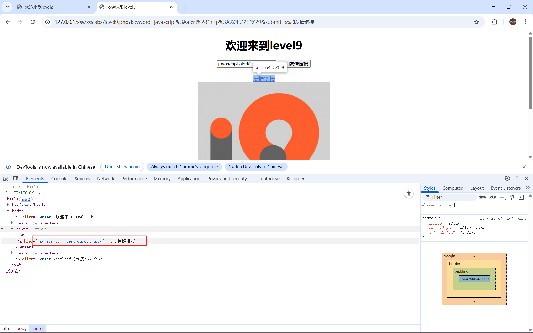The height and width of the screenshot is (333, 533).
Task: Add a new style rule
Action: pyautogui.click(x=502, y=197)
